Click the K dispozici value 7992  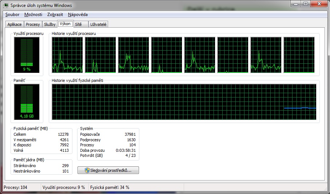point(64,145)
